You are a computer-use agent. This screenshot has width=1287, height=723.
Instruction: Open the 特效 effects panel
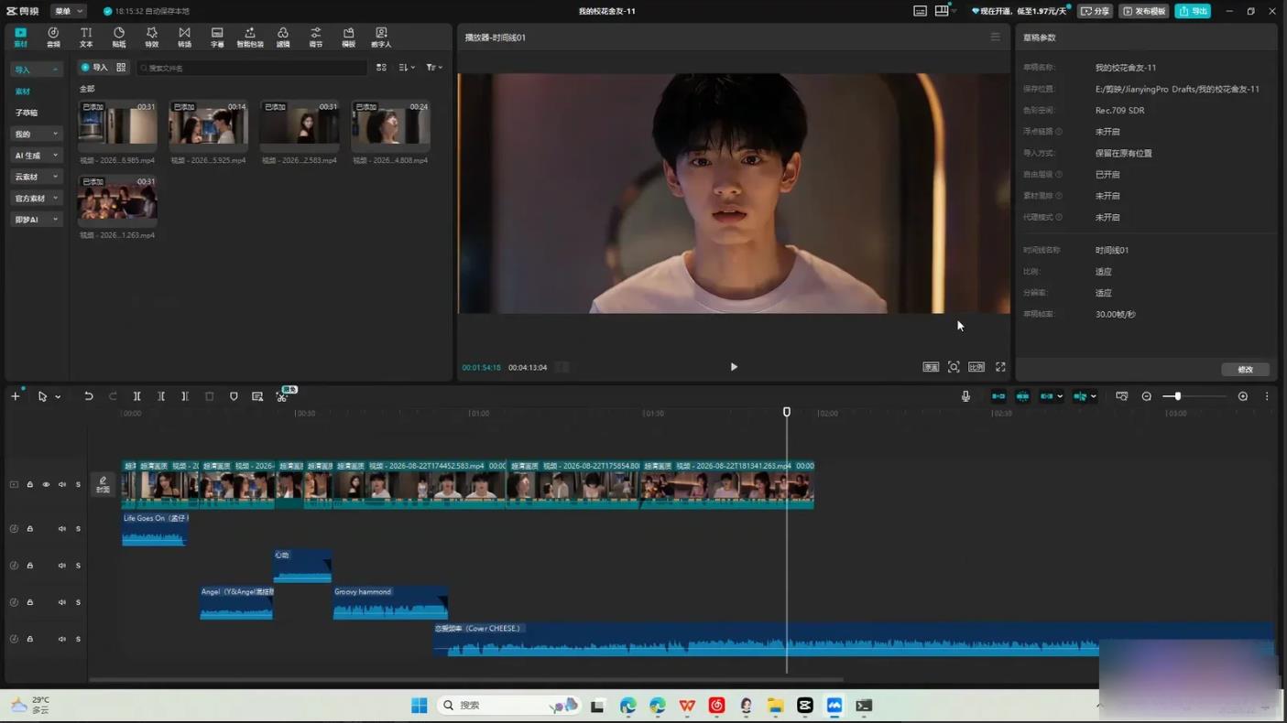click(151, 37)
